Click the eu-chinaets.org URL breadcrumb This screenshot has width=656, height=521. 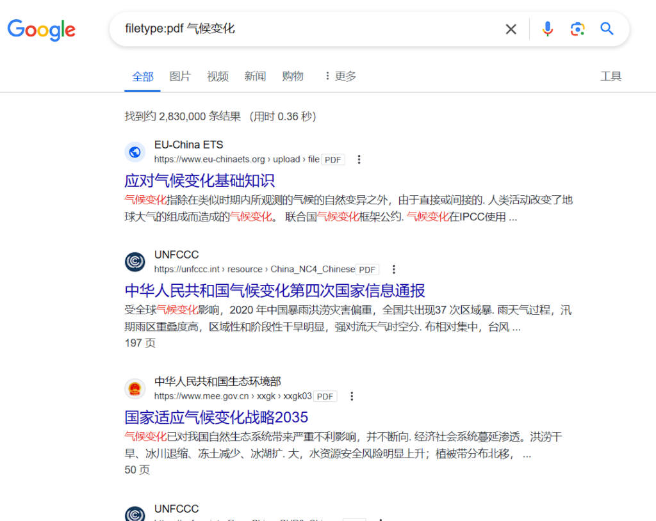(x=237, y=159)
